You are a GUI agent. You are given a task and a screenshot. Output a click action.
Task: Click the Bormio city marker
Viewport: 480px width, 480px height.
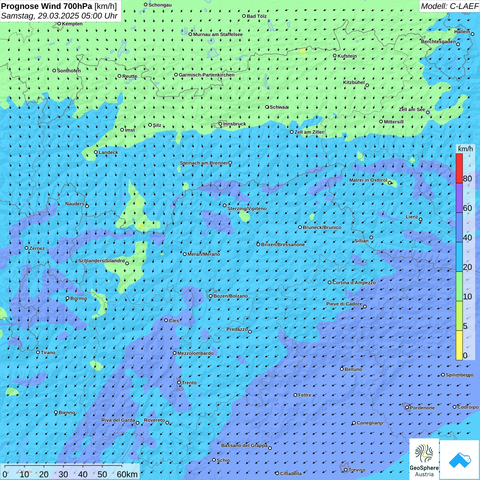(x=68, y=298)
